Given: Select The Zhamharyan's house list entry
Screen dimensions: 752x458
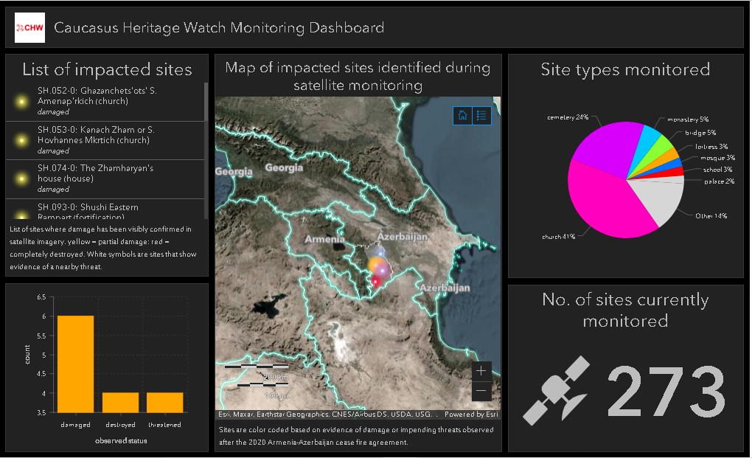Looking at the screenshot, I should coord(103,179).
